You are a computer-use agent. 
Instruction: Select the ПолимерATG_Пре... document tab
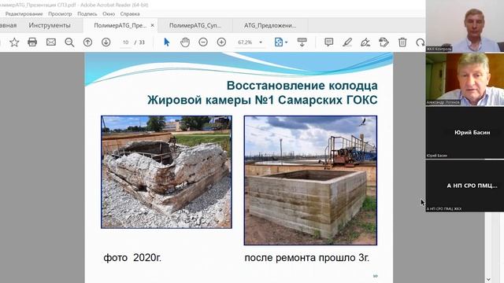(120, 25)
